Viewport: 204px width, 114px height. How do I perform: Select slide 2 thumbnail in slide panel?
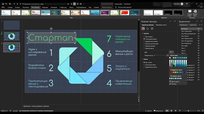tap(11, 36)
